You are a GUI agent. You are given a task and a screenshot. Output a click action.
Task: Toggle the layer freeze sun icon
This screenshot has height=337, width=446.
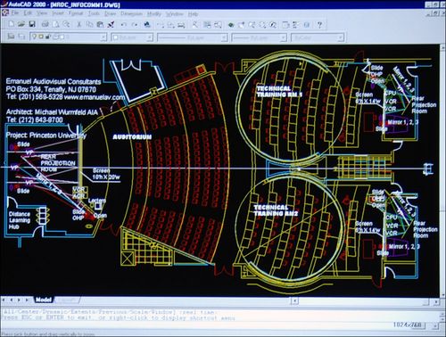click(x=41, y=37)
